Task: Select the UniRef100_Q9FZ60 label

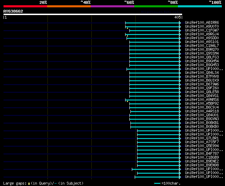Action: point(202,88)
